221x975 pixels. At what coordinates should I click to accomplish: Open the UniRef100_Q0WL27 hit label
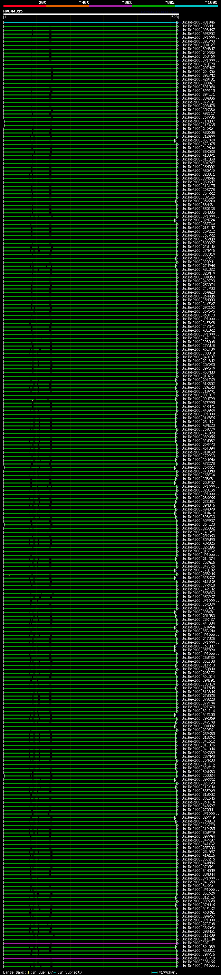point(198,45)
